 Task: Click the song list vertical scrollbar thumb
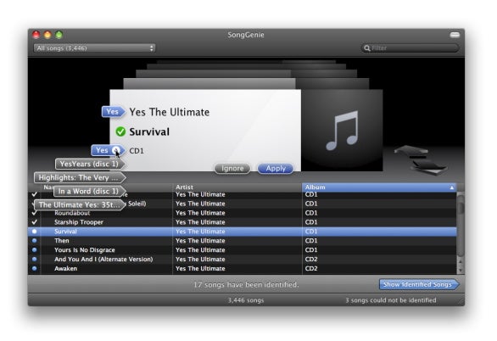[x=461, y=226]
